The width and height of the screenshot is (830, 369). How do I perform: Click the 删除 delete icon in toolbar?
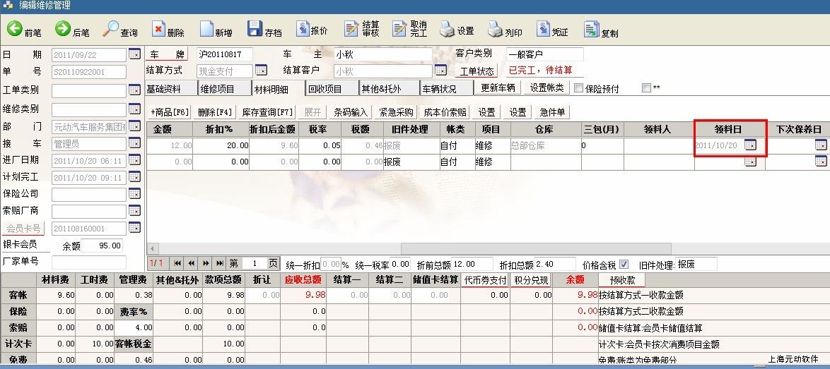[x=158, y=29]
